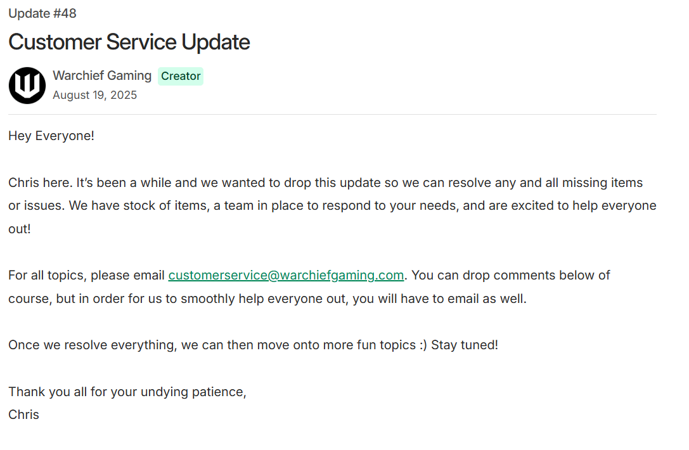Click the line starting with Chris here

[325, 183]
